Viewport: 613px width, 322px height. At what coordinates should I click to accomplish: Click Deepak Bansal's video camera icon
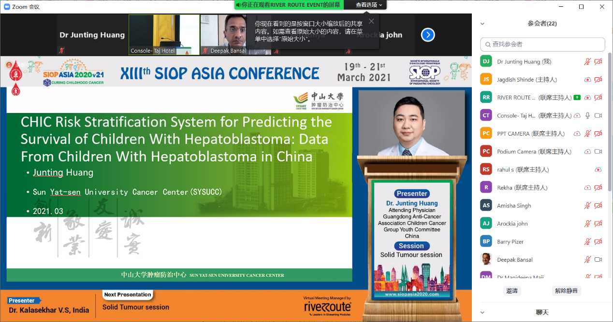tap(598, 260)
